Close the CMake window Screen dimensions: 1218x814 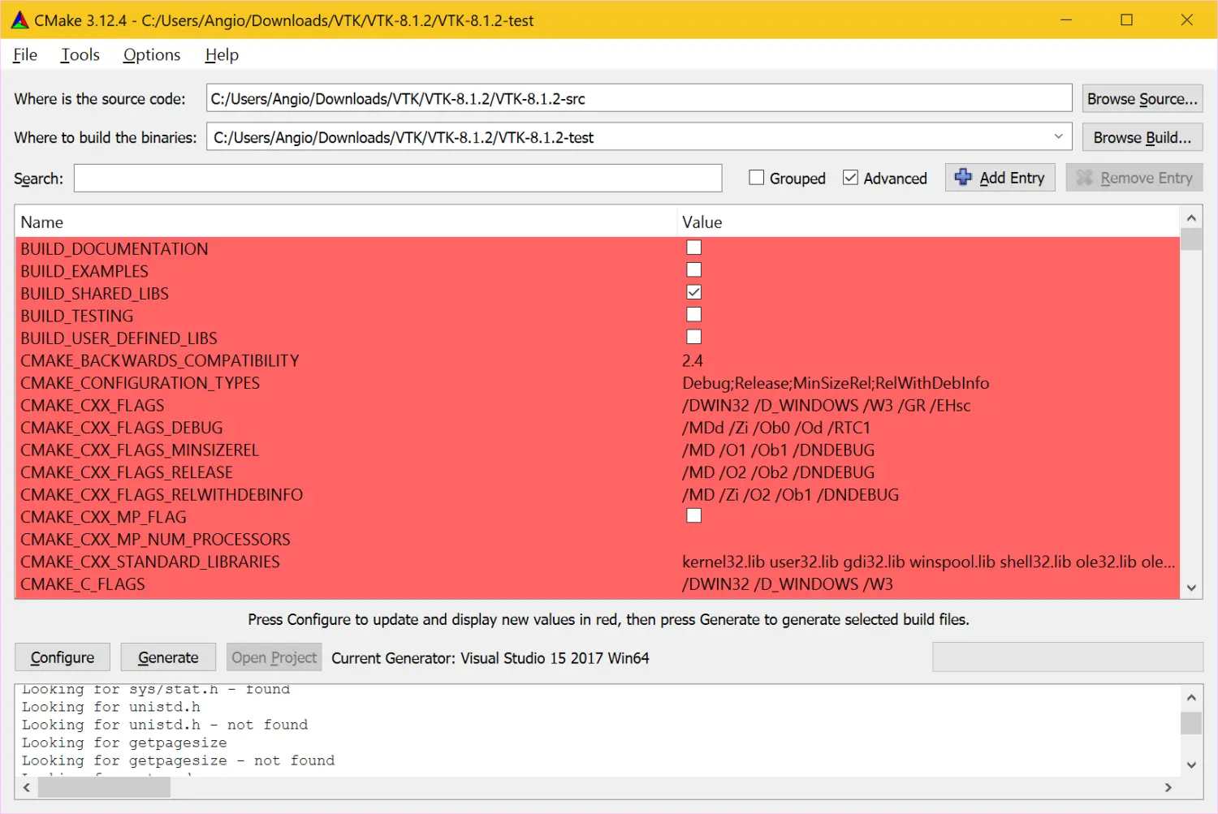click(x=1186, y=19)
